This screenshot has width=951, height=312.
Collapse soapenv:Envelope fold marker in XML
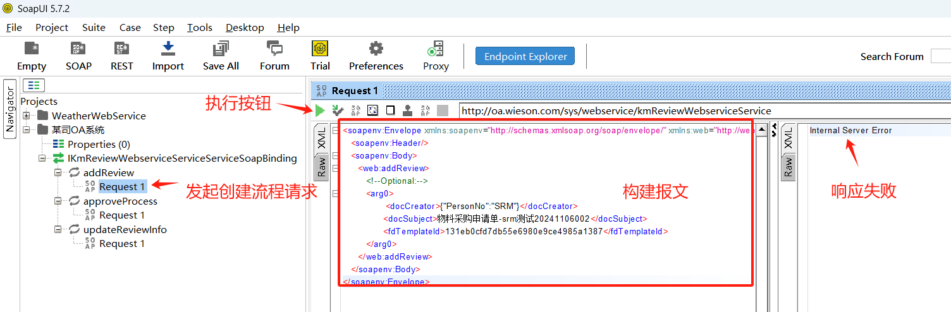pos(335,130)
